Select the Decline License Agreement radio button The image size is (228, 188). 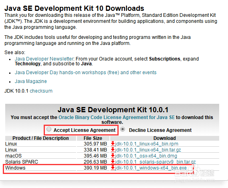(x=123, y=129)
